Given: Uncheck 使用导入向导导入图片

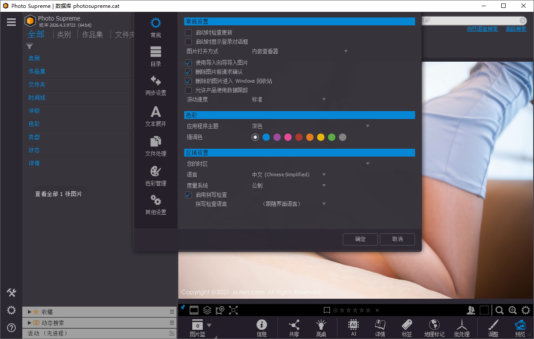Looking at the screenshot, I should tap(188, 63).
